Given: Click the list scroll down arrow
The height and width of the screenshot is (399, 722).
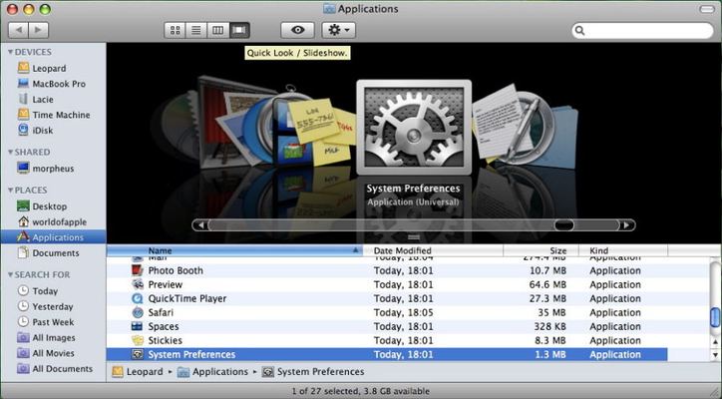Looking at the screenshot, I should coord(715,354).
